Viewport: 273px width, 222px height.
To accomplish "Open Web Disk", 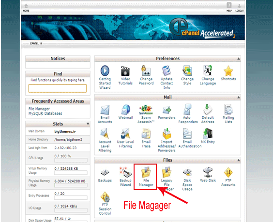I will [x=208, y=175].
